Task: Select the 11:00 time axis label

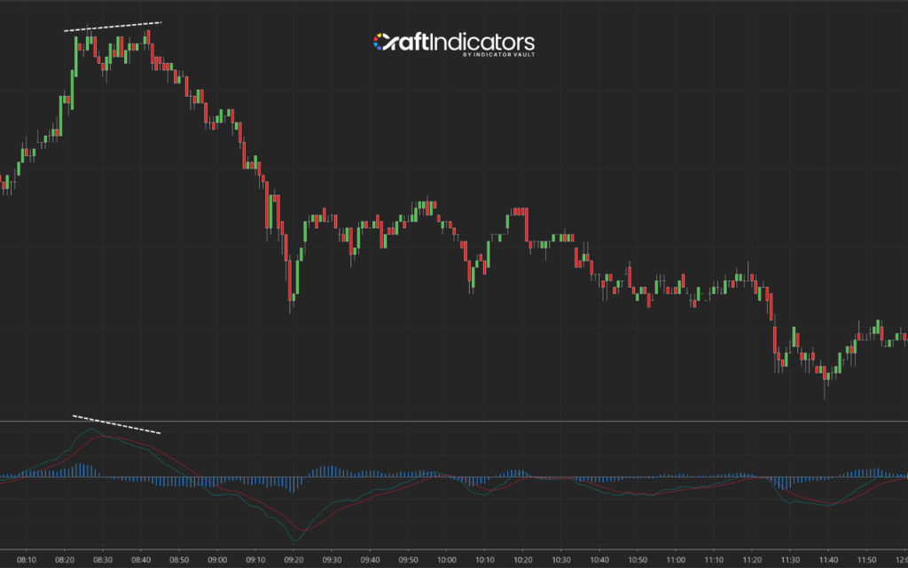Action: point(675,560)
